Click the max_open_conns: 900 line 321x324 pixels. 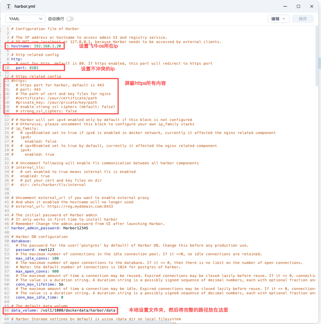pos(37,271)
